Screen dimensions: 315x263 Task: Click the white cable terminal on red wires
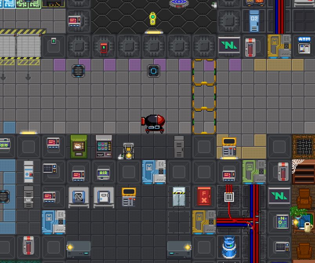[x=229, y=196]
